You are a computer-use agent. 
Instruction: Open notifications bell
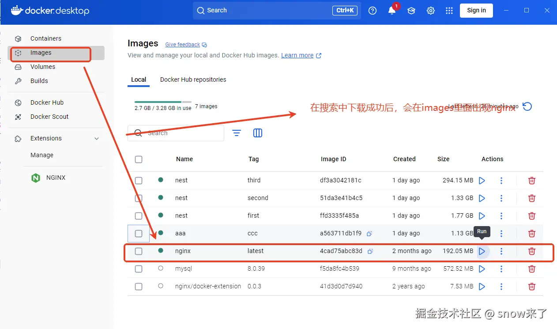coord(392,11)
